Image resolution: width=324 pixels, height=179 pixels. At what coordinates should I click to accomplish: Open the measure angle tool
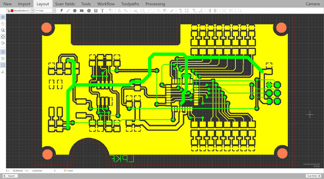click(x=3, y=71)
